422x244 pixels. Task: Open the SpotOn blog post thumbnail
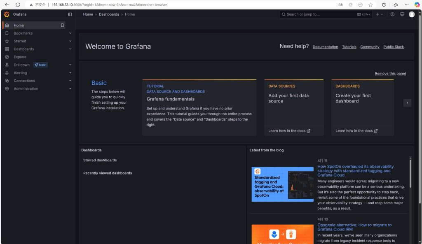(283, 184)
